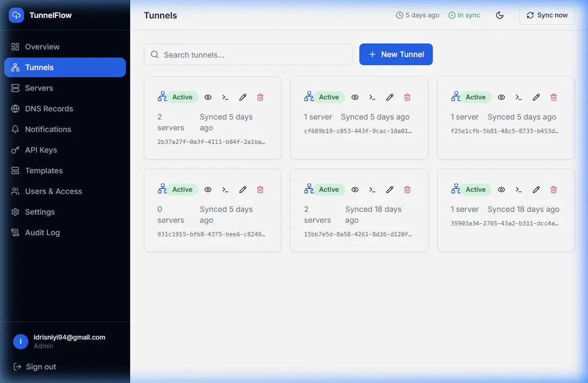Sign out of the account
Viewport: 588px width, 383px height.
coord(34,367)
